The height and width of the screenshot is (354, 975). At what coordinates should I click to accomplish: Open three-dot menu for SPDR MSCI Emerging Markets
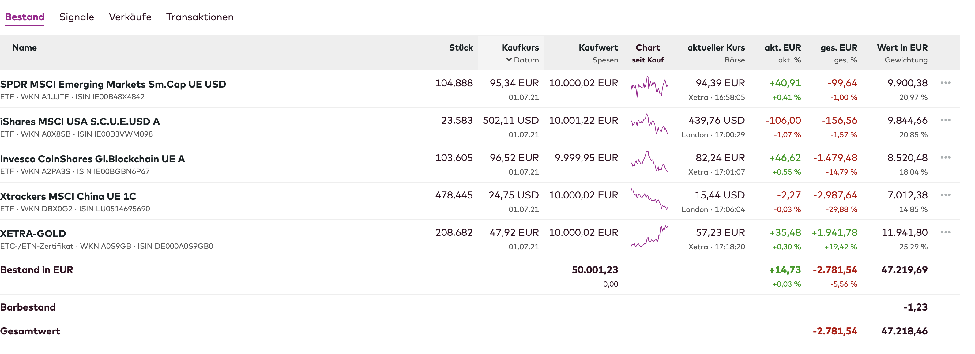945,83
